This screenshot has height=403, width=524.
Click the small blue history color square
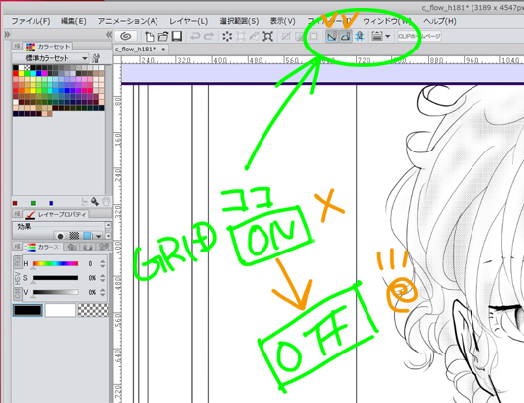pos(51,203)
